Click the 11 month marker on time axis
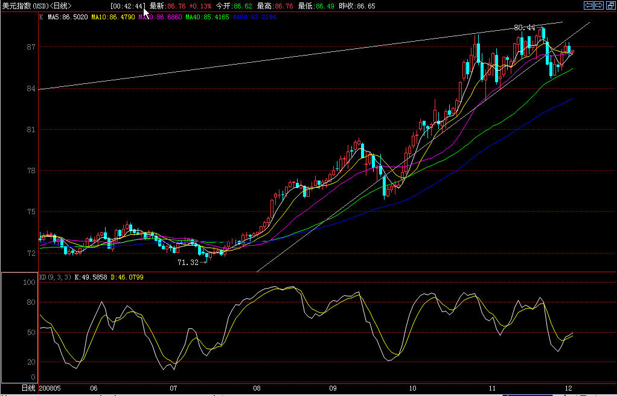The width and height of the screenshot is (617, 396). coord(492,388)
